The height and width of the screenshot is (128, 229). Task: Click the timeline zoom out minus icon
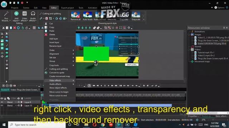click(x=7, y=86)
